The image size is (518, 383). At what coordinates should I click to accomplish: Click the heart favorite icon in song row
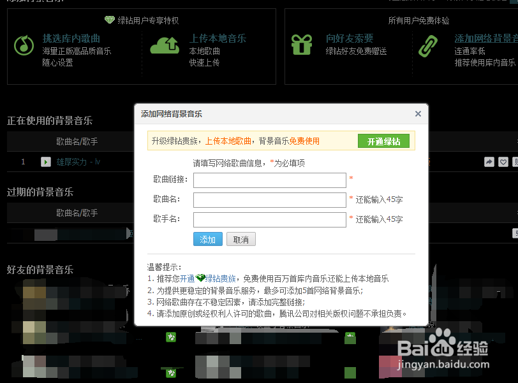503,162
